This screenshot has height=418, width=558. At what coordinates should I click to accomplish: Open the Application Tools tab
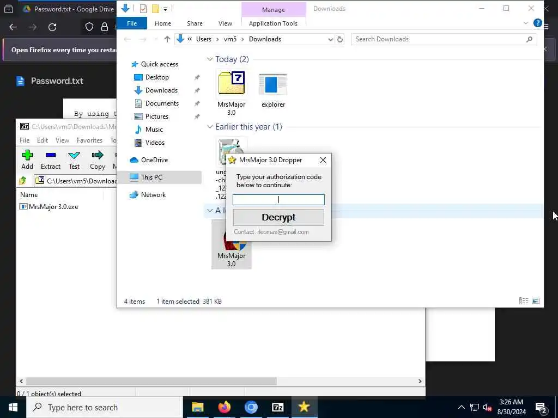pos(274,23)
